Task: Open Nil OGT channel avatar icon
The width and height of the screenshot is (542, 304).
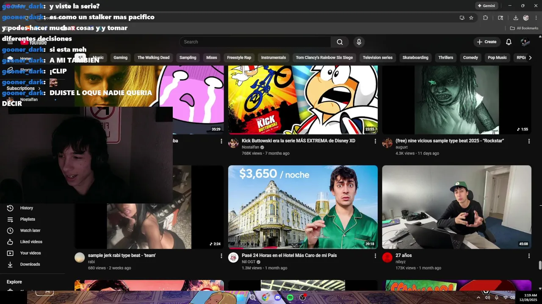Action: (233, 258)
